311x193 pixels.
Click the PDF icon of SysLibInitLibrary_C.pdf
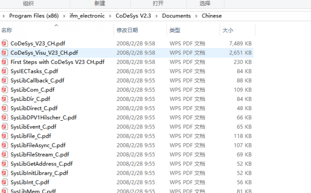[5, 173]
